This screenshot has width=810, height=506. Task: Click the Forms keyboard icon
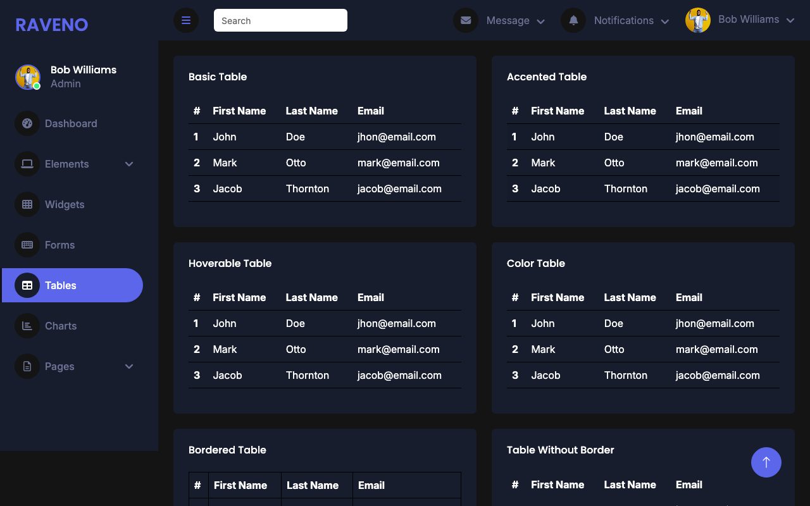pos(27,245)
